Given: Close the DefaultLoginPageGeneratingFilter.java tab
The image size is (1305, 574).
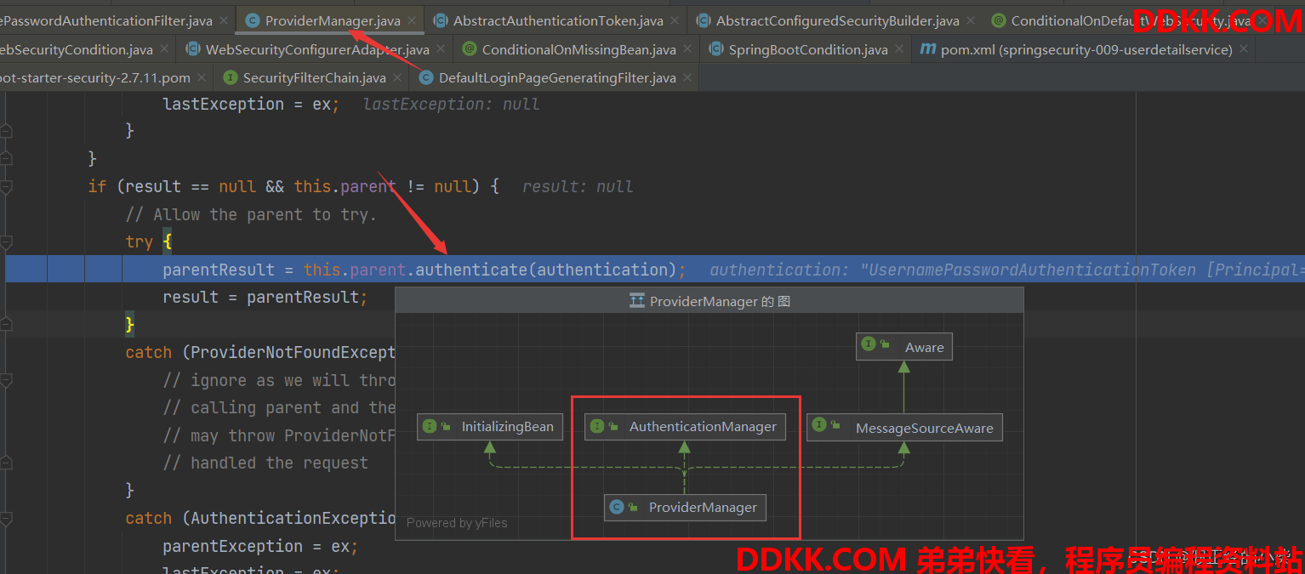Looking at the screenshot, I should (x=687, y=78).
